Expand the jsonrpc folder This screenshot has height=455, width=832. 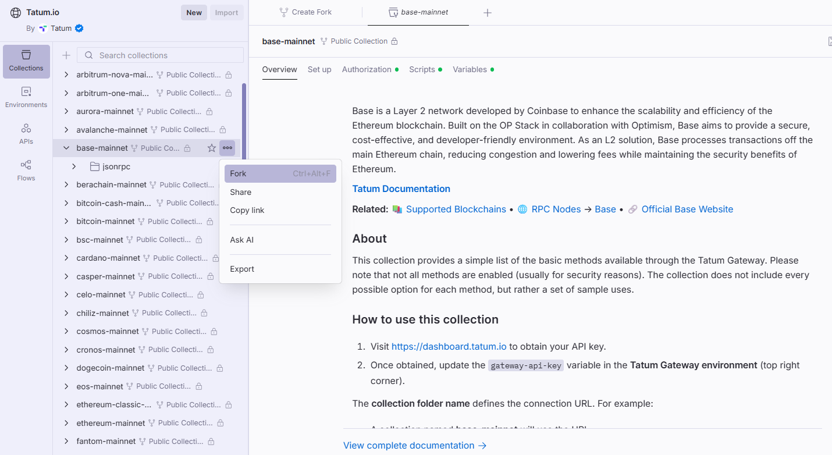point(74,166)
